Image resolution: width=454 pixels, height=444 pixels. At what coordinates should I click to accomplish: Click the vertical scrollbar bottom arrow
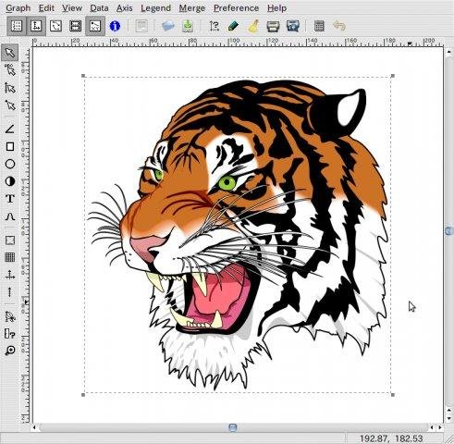449,419
